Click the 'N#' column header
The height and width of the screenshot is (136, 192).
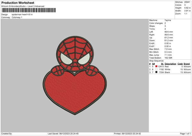click(x=153, y=64)
